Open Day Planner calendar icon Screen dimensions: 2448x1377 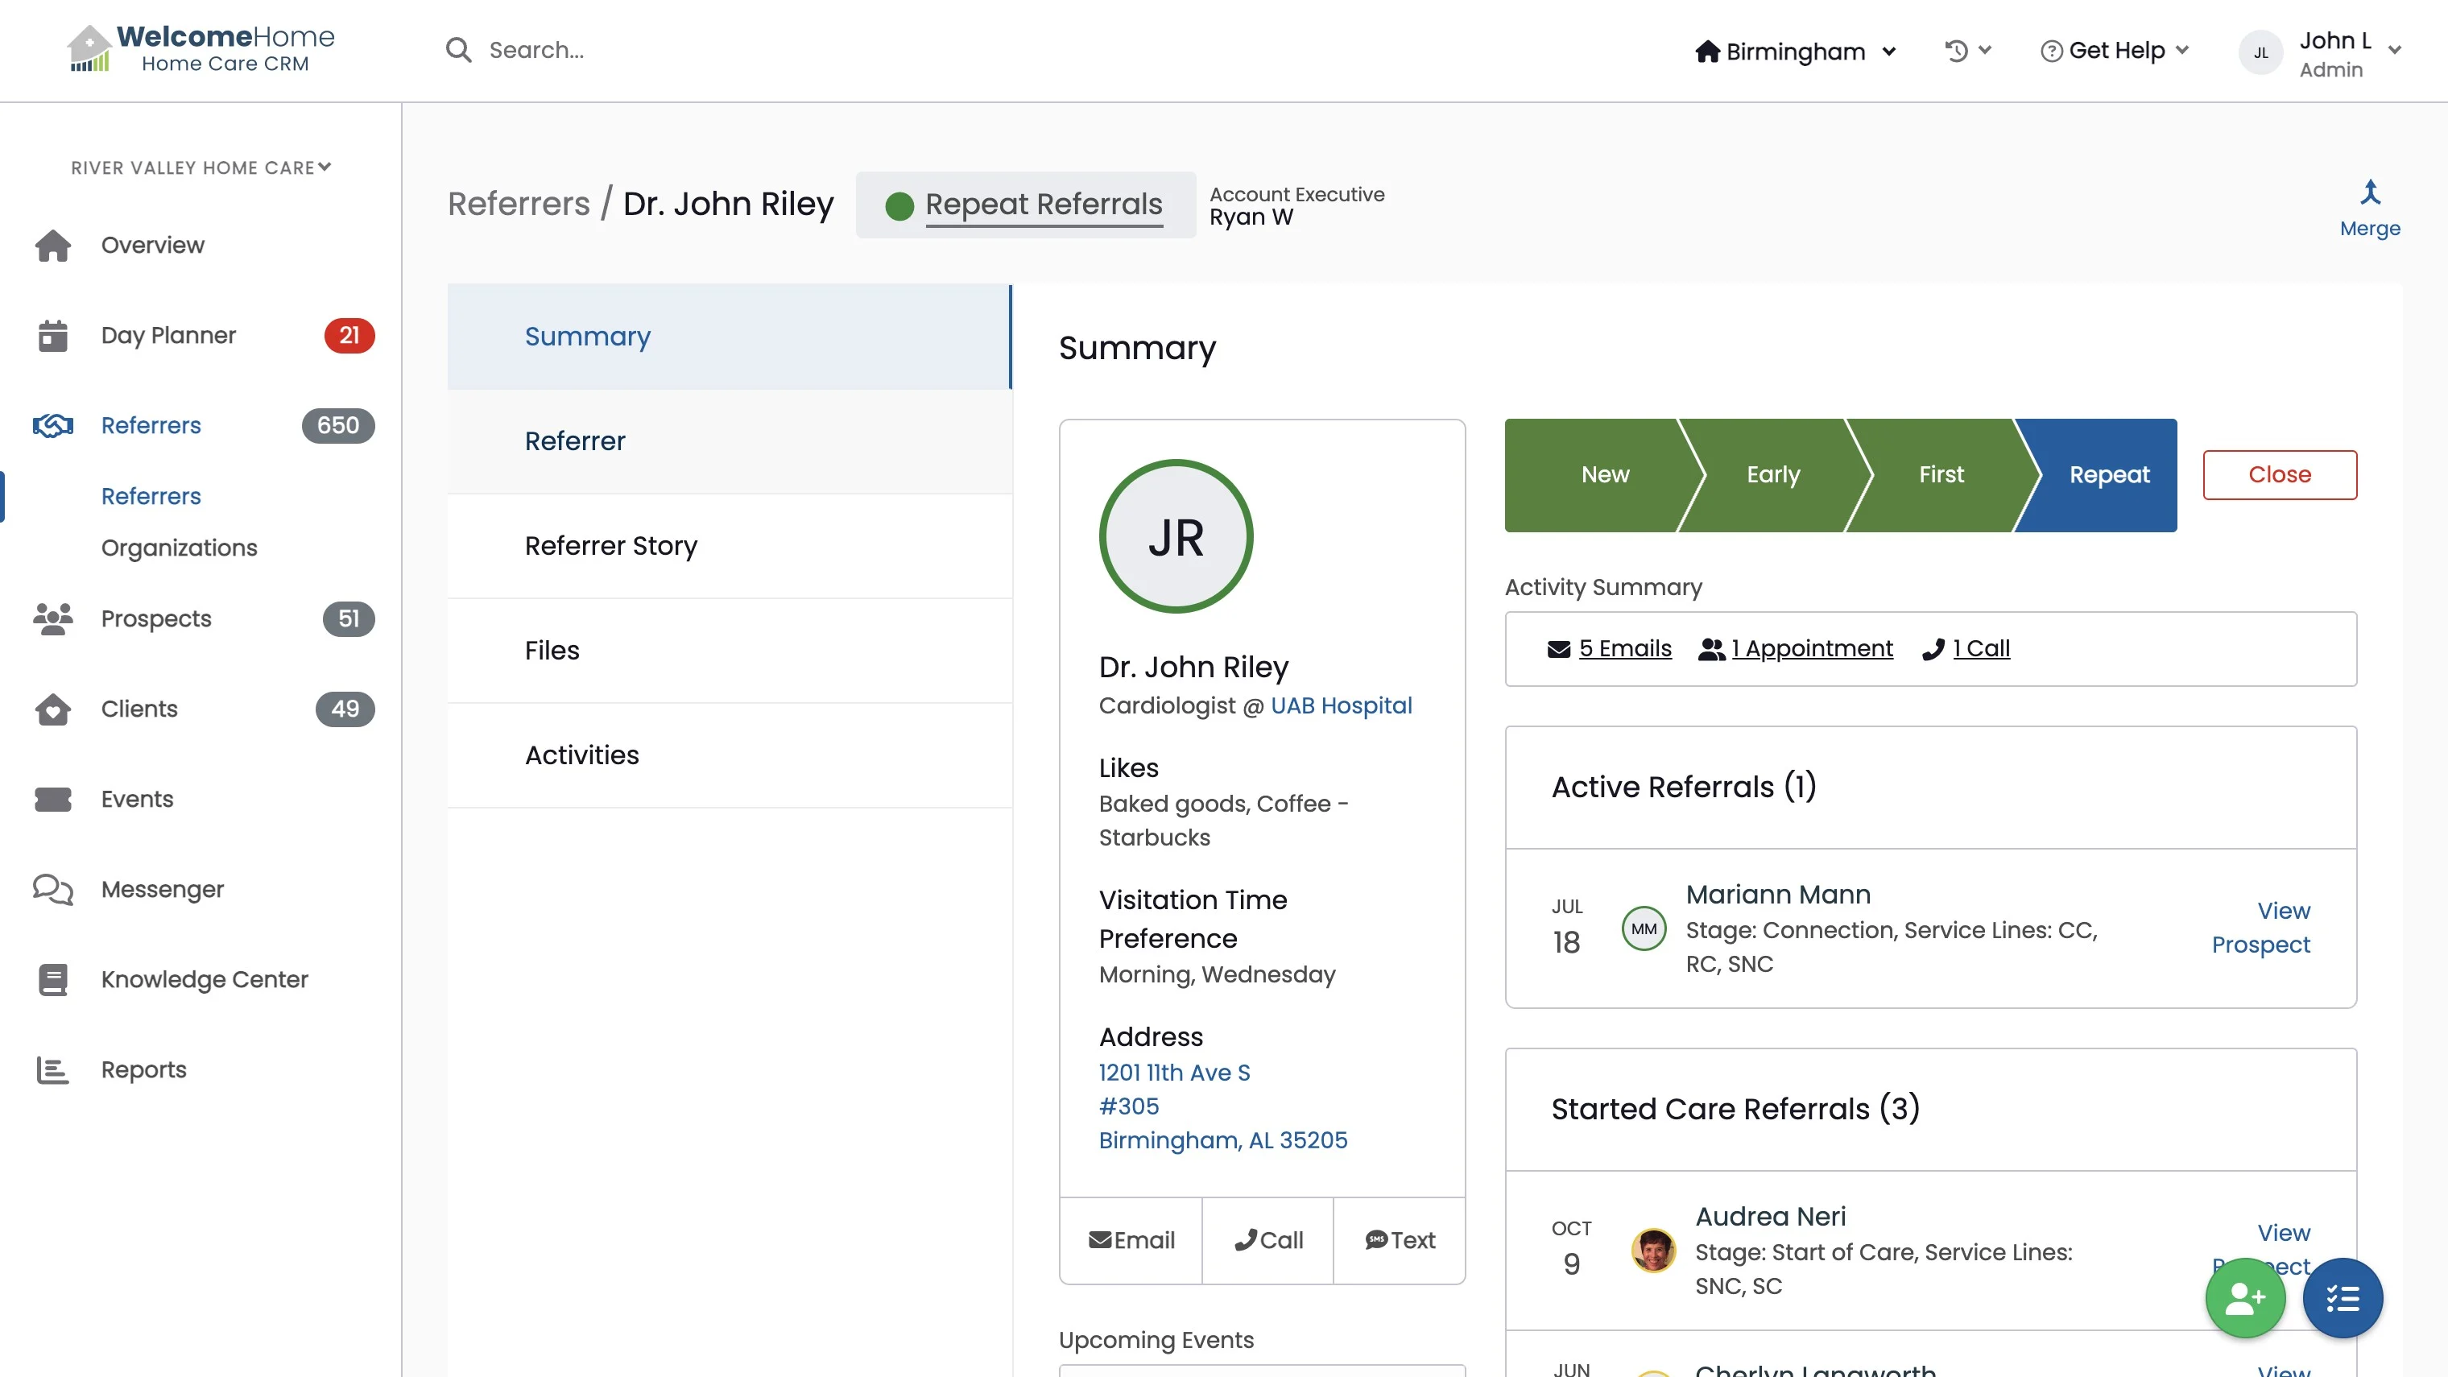(53, 336)
